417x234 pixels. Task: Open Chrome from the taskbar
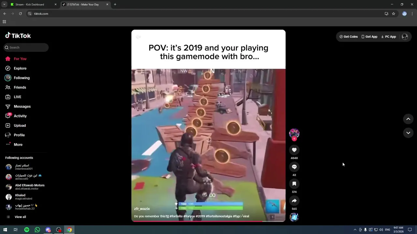(69, 230)
